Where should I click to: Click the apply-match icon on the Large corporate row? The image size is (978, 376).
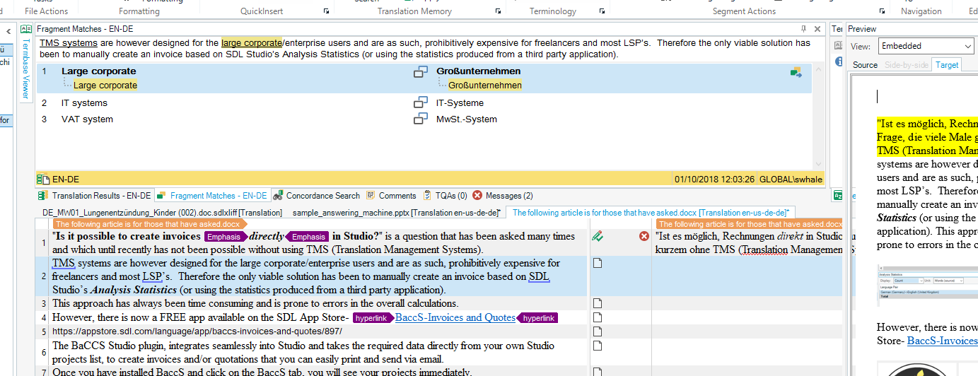[796, 72]
